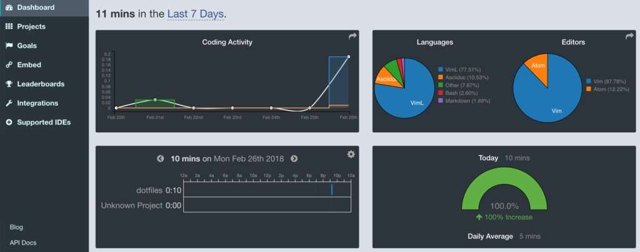Open the Leaderboards menu item

point(41,84)
